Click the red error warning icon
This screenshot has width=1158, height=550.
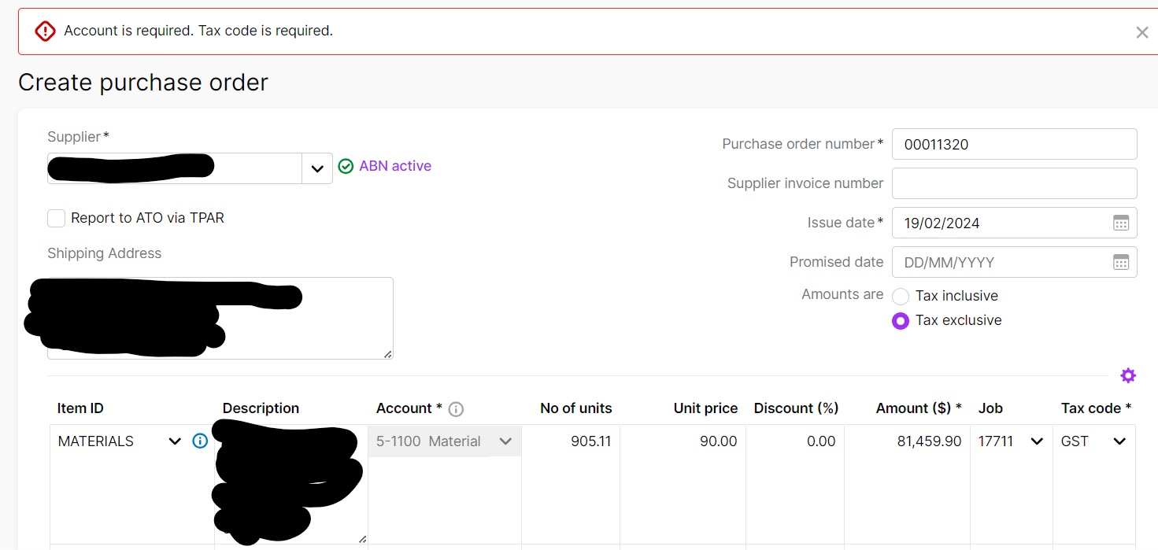pos(45,31)
